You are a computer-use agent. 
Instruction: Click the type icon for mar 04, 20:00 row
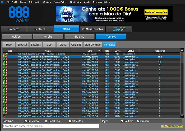tap(5, 67)
